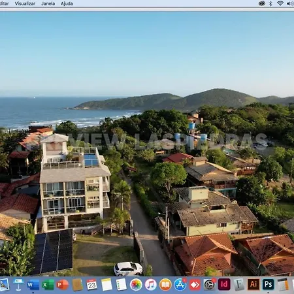
Task: Open Microsoft Word from the Dock
Action: 33,285
